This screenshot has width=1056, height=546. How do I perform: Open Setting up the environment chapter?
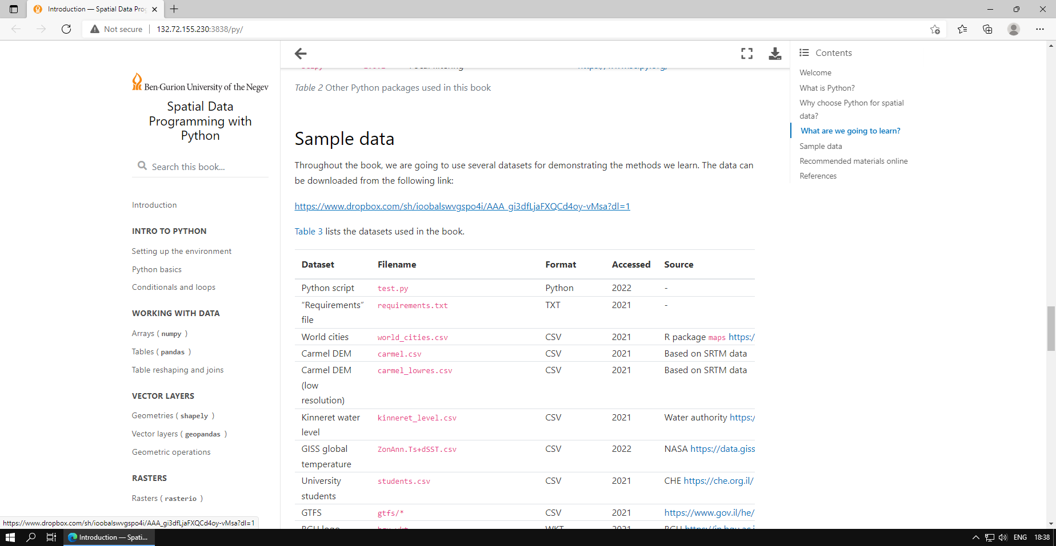click(182, 251)
